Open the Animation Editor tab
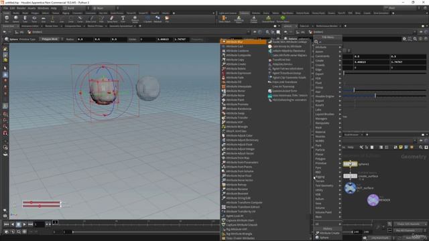The image size is (429, 241). pos(29,26)
